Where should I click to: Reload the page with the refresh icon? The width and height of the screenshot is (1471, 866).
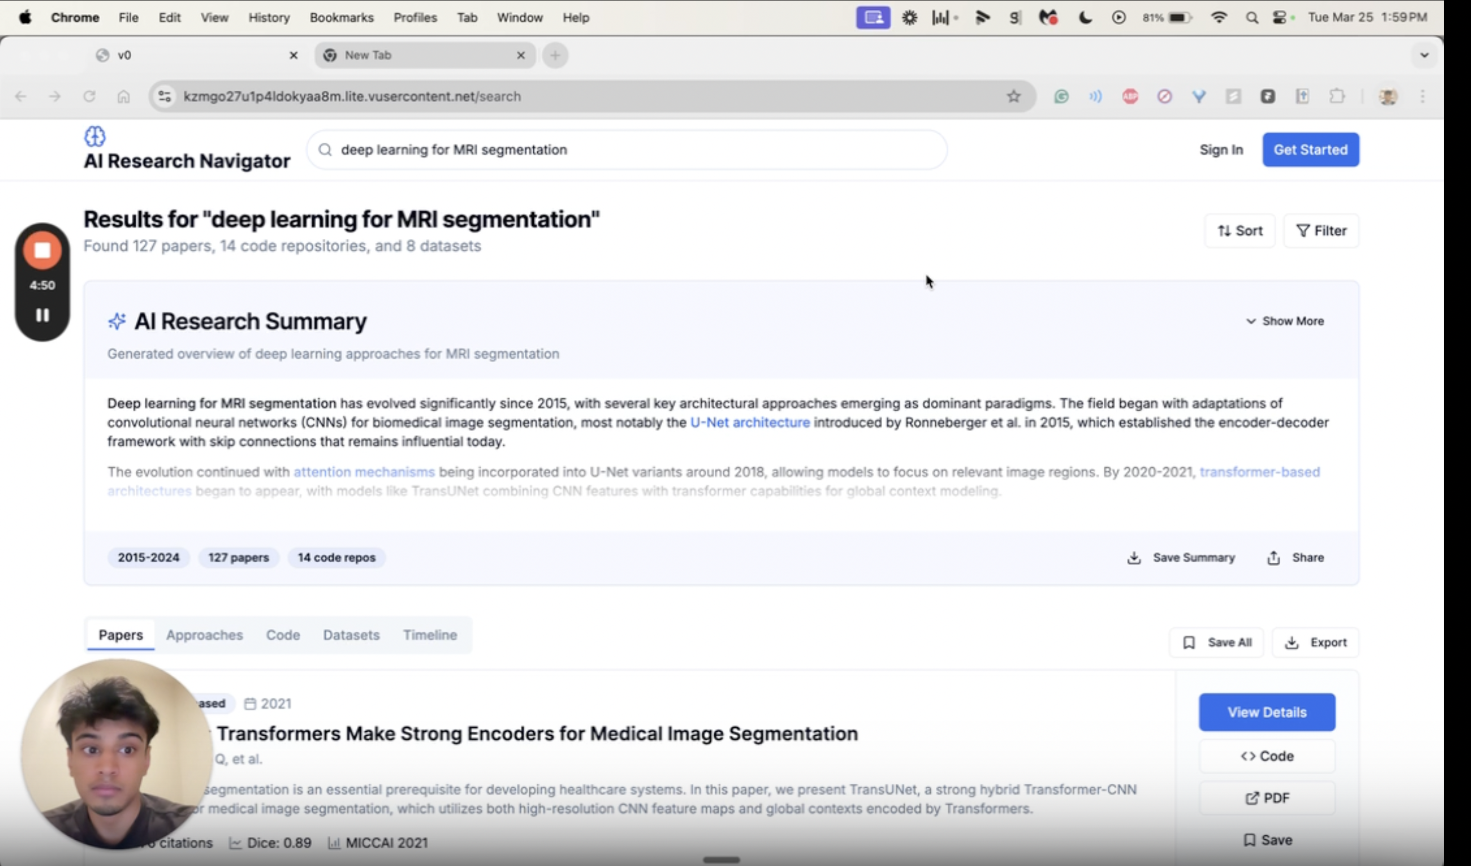89,96
